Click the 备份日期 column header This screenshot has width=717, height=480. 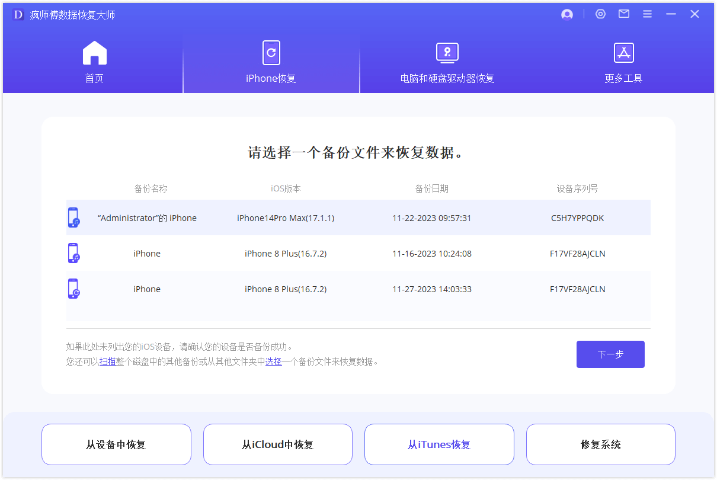click(x=432, y=188)
